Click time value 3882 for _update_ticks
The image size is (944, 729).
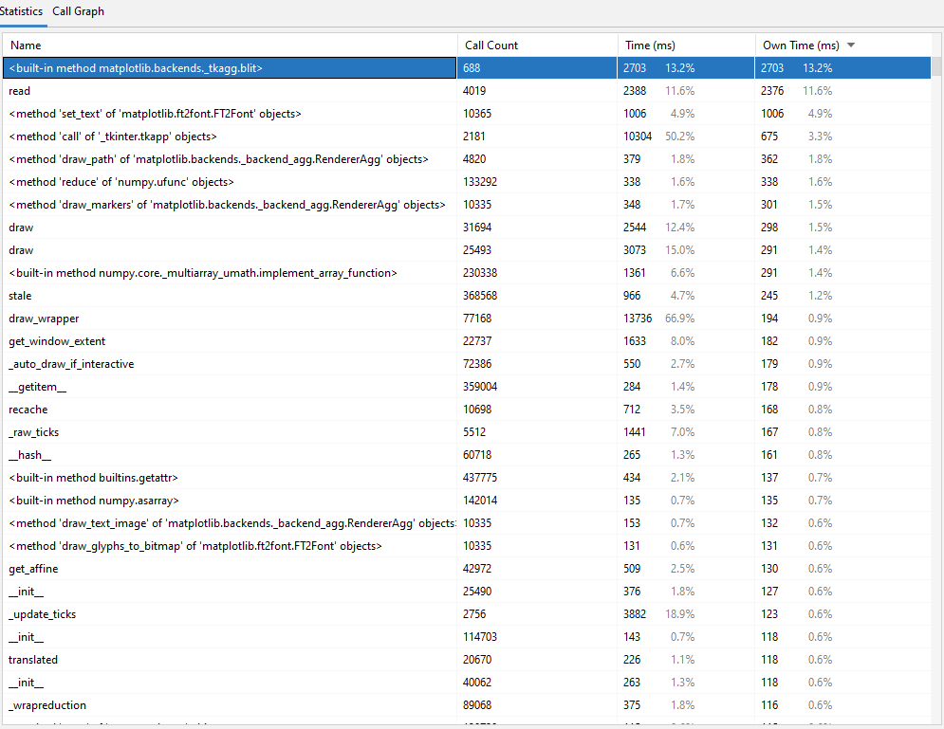(635, 614)
